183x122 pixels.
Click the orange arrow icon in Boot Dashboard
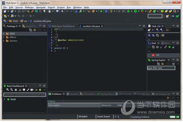click(x=36, y=90)
